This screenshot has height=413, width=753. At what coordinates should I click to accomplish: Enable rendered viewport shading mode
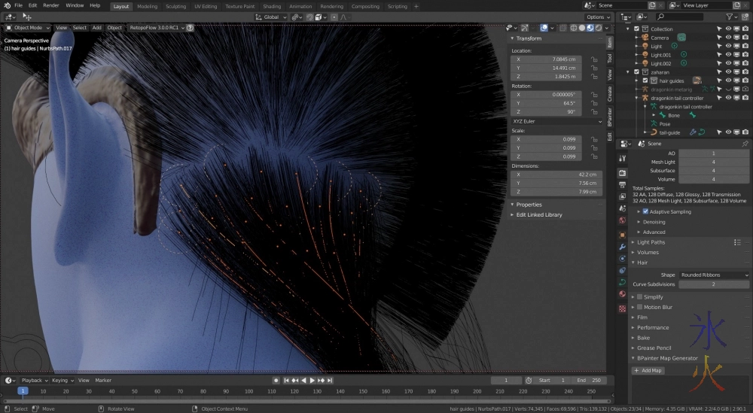pos(598,28)
